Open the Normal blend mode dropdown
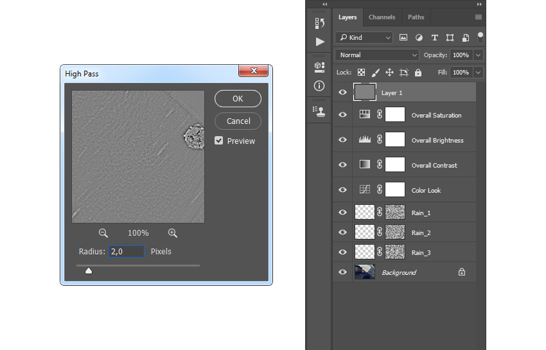 pyautogui.click(x=377, y=55)
